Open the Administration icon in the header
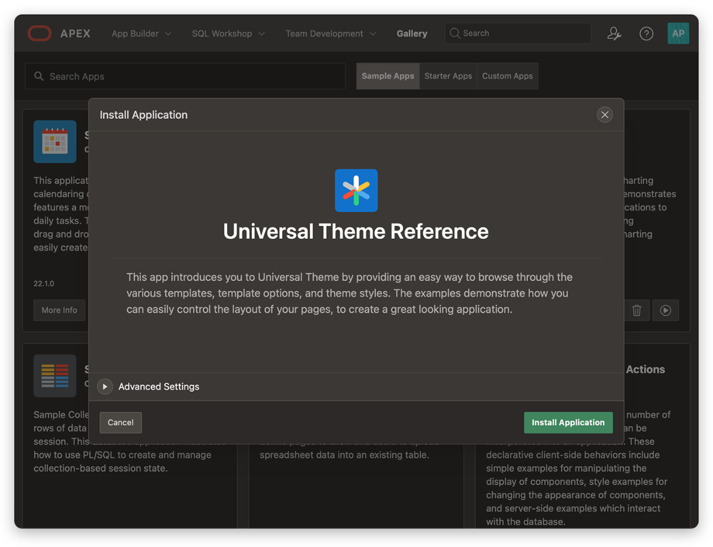Screen dimensions: 713x547 pyautogui.click(x=614, y=34)
